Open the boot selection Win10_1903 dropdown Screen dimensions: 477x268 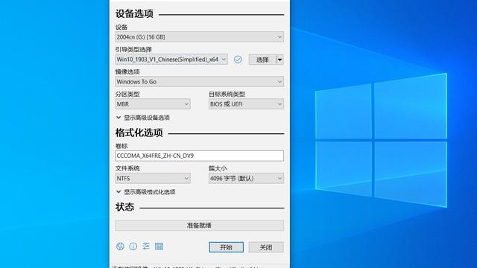pyautogui.click(x=171, y=60)
